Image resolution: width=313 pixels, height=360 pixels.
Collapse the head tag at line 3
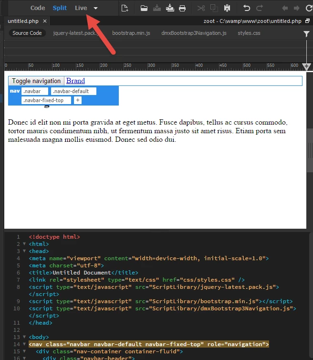pos(24,251)
